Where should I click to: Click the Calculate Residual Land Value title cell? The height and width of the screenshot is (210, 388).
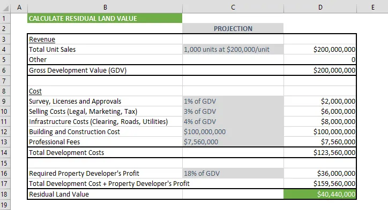[105, 19]
